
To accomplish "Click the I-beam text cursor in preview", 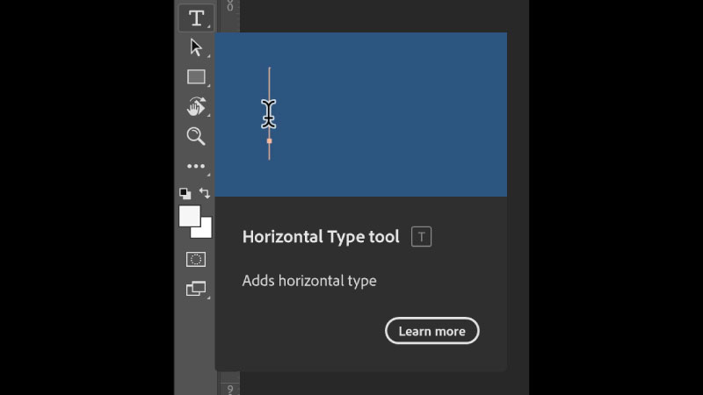I will pos(269,113).
